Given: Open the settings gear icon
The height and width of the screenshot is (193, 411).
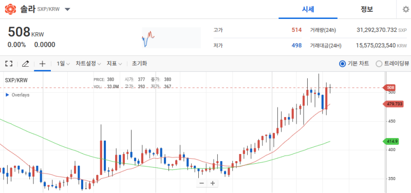Looking at the screenshot, I should (x=405, y=9).
